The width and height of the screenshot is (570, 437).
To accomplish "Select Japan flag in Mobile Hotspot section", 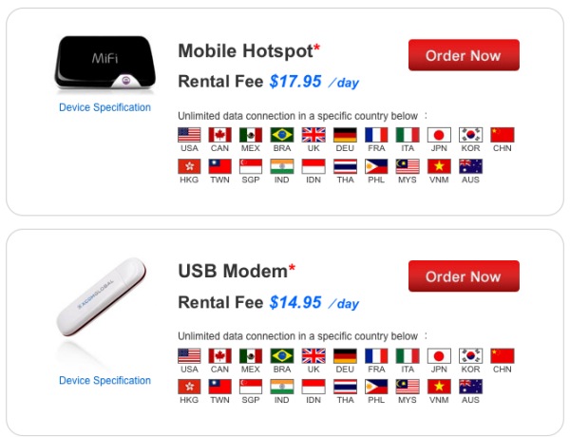I will tap(439, 135).
